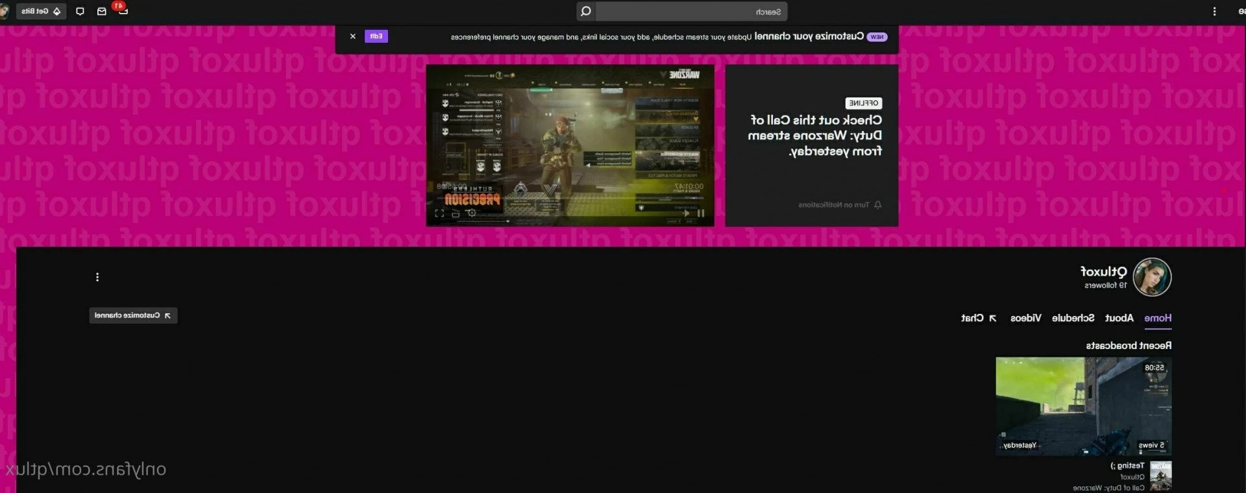Click the purple Edit button in banner
Viewport: 1246px width, 493px height.
(x=376, y=36)
